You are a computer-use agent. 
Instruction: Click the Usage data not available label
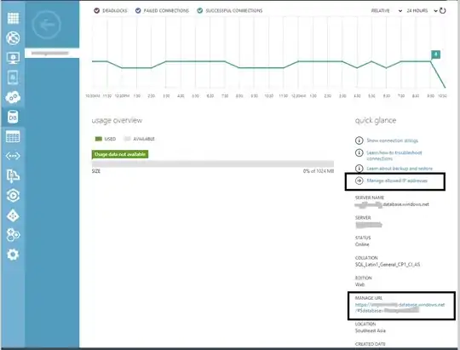click(x=120, y=154)
